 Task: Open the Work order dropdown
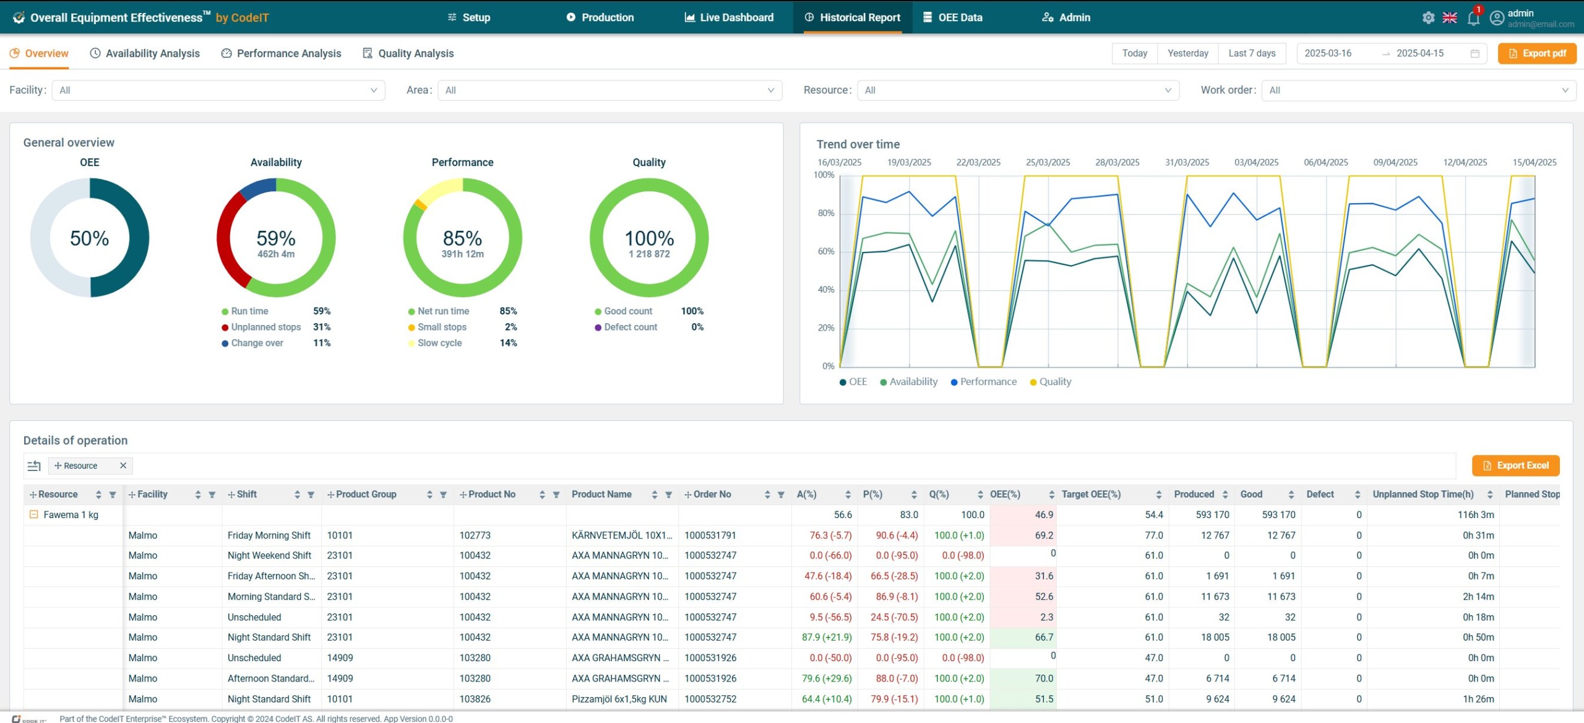[1418, 90]
